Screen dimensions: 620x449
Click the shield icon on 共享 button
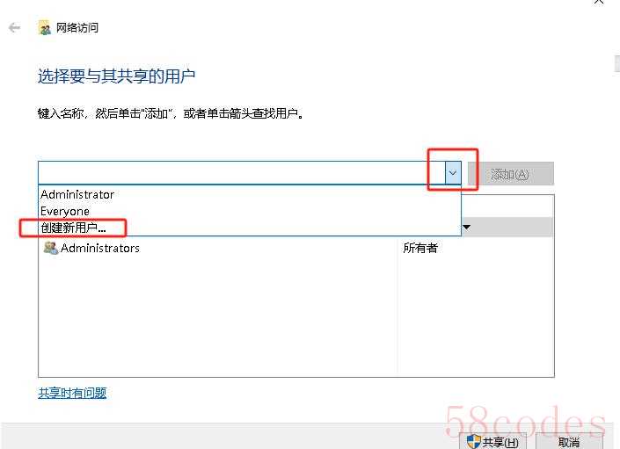tap(473, 441)
